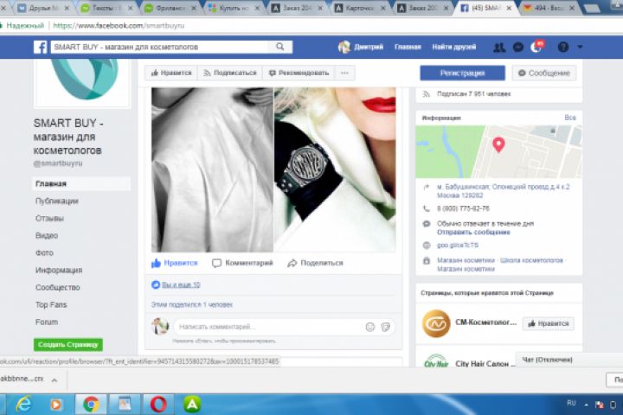Expand download item menu arrow
The image size is (623, 415).
tap(55, 380)
